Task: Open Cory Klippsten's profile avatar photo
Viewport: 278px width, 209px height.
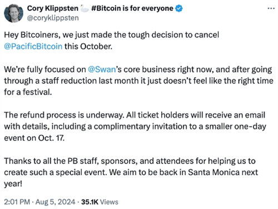Action: pos(13,13)
